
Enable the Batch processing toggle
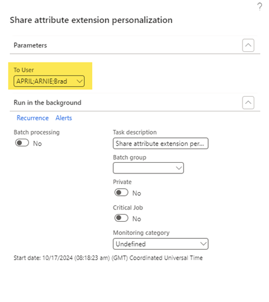click(22, 143)
